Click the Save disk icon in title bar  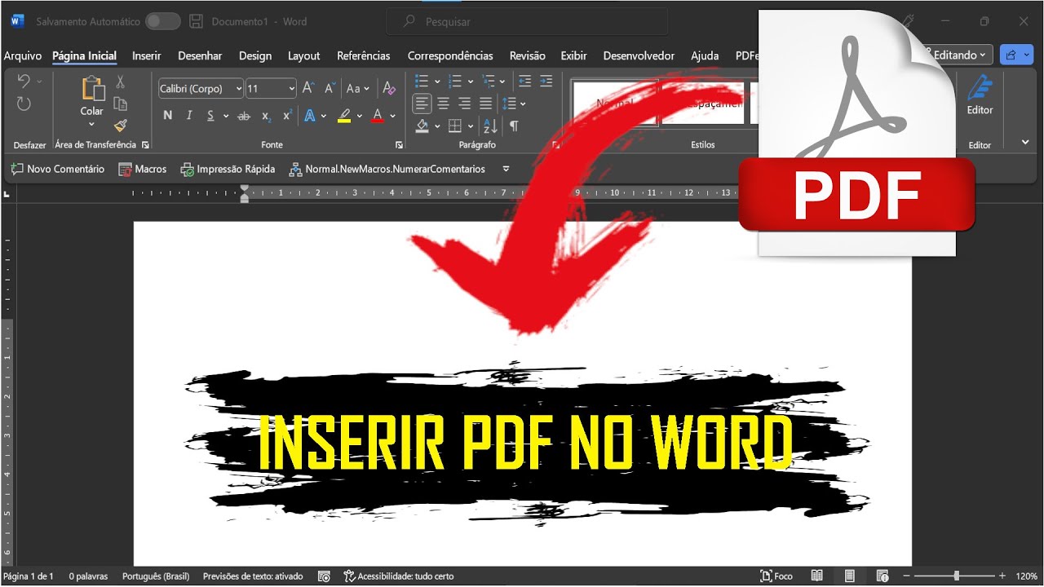pyautogui.click(x=196, y=21)
